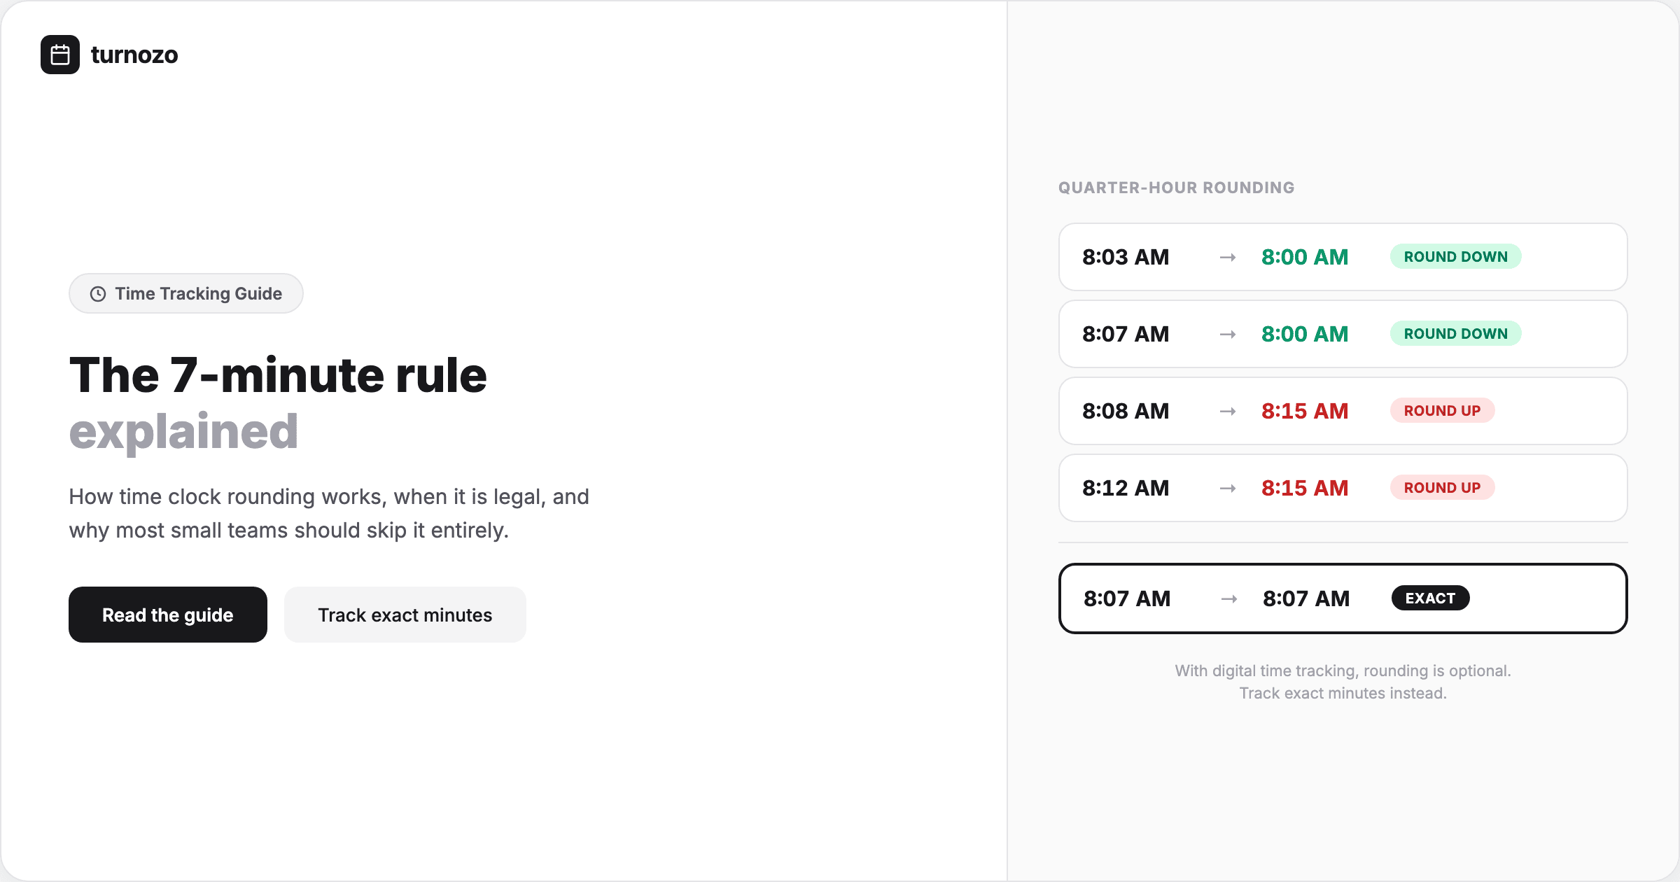Click the Track exact minutes button
The height and width of the screenshot is (882, 1680).
[x=405, y=615]
